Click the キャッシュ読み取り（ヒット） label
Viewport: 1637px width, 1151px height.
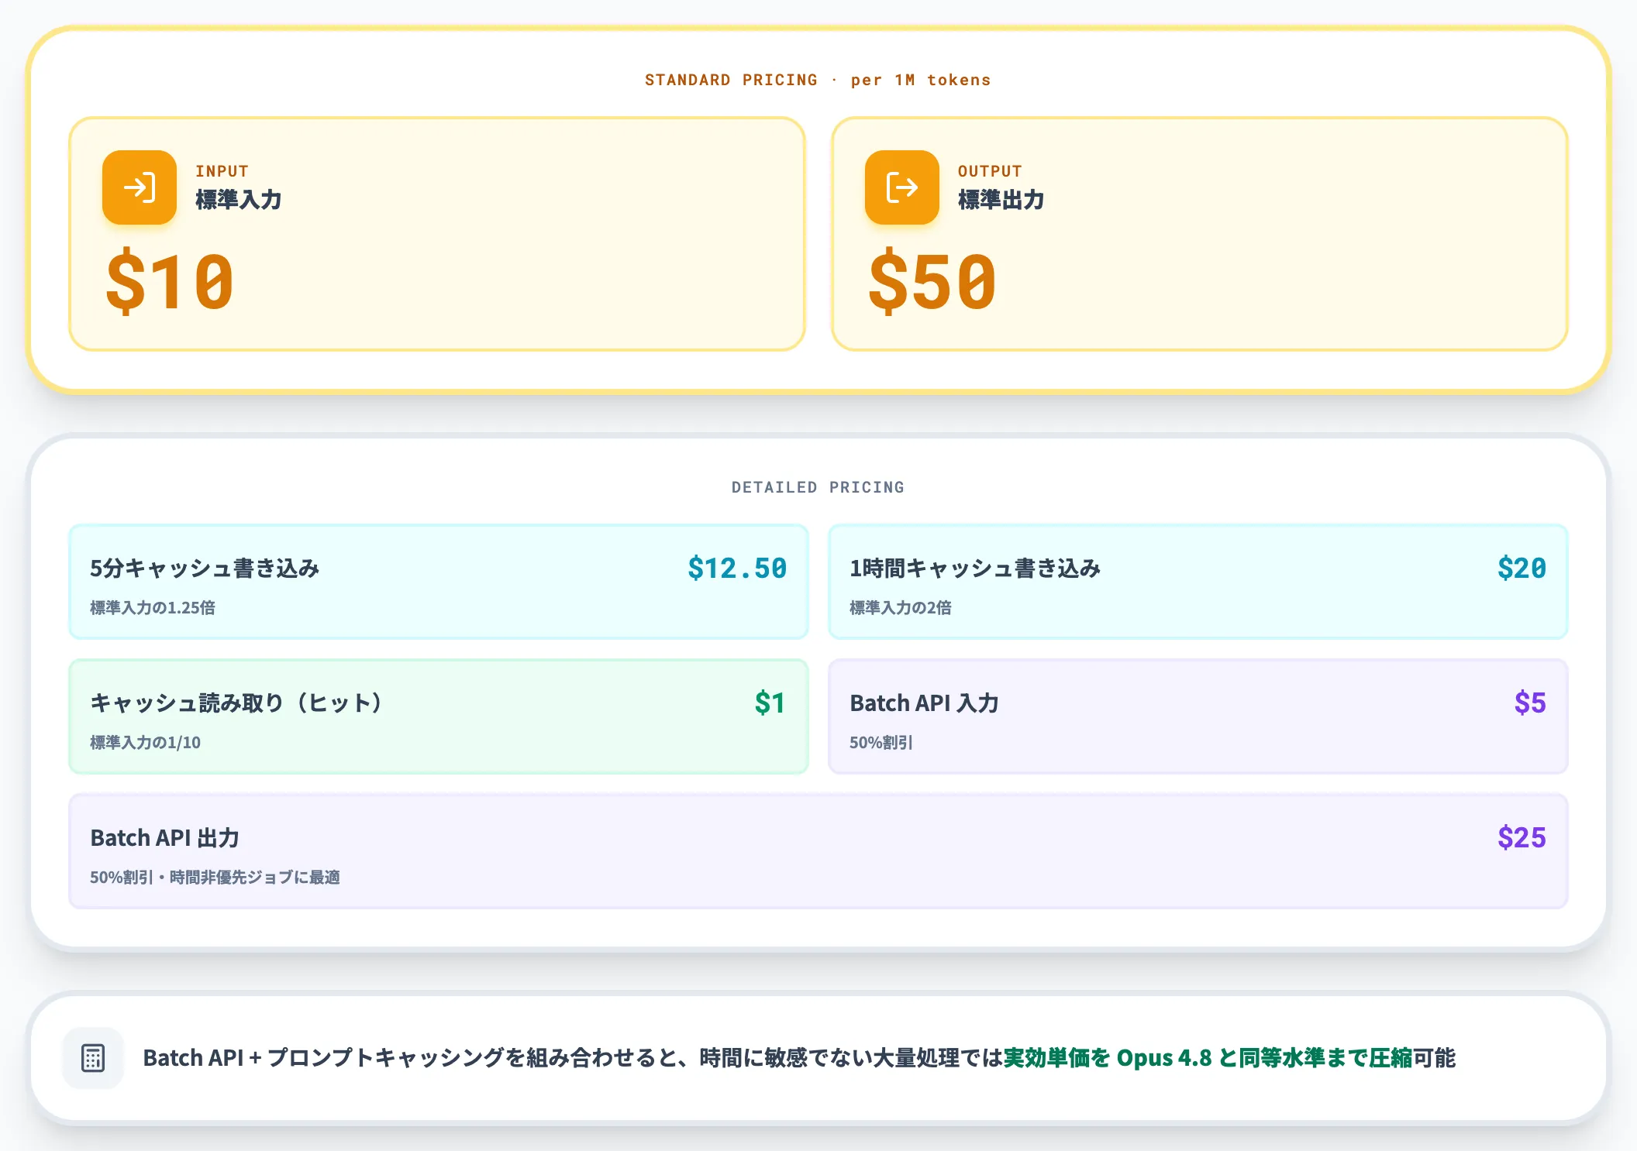(236, 703)
